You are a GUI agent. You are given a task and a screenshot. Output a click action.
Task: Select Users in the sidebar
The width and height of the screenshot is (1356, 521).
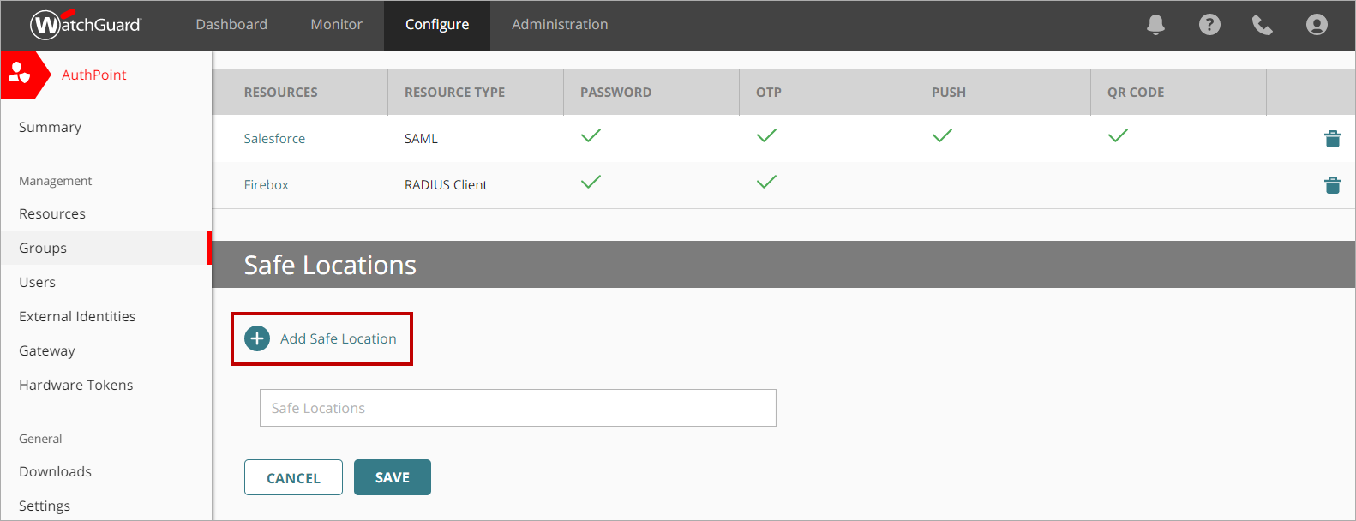[x=38, y=282]
